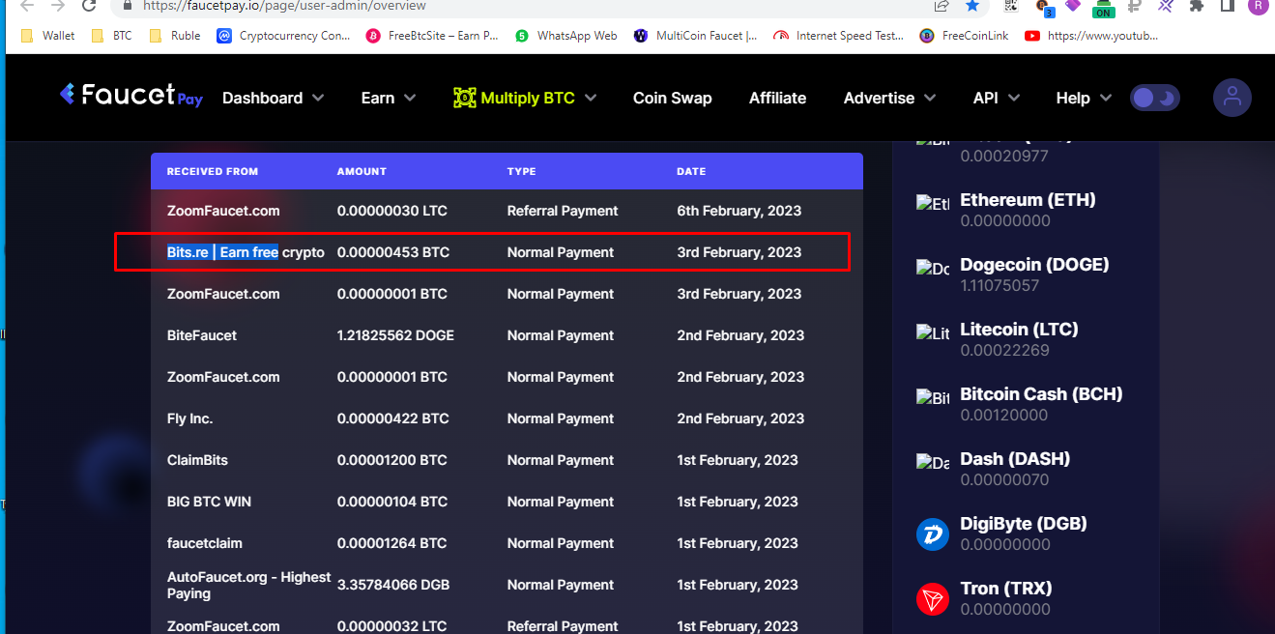Select the DigiByte coin icon
1275x634 pixels.
pyautogui.click(x=933, y=533)
